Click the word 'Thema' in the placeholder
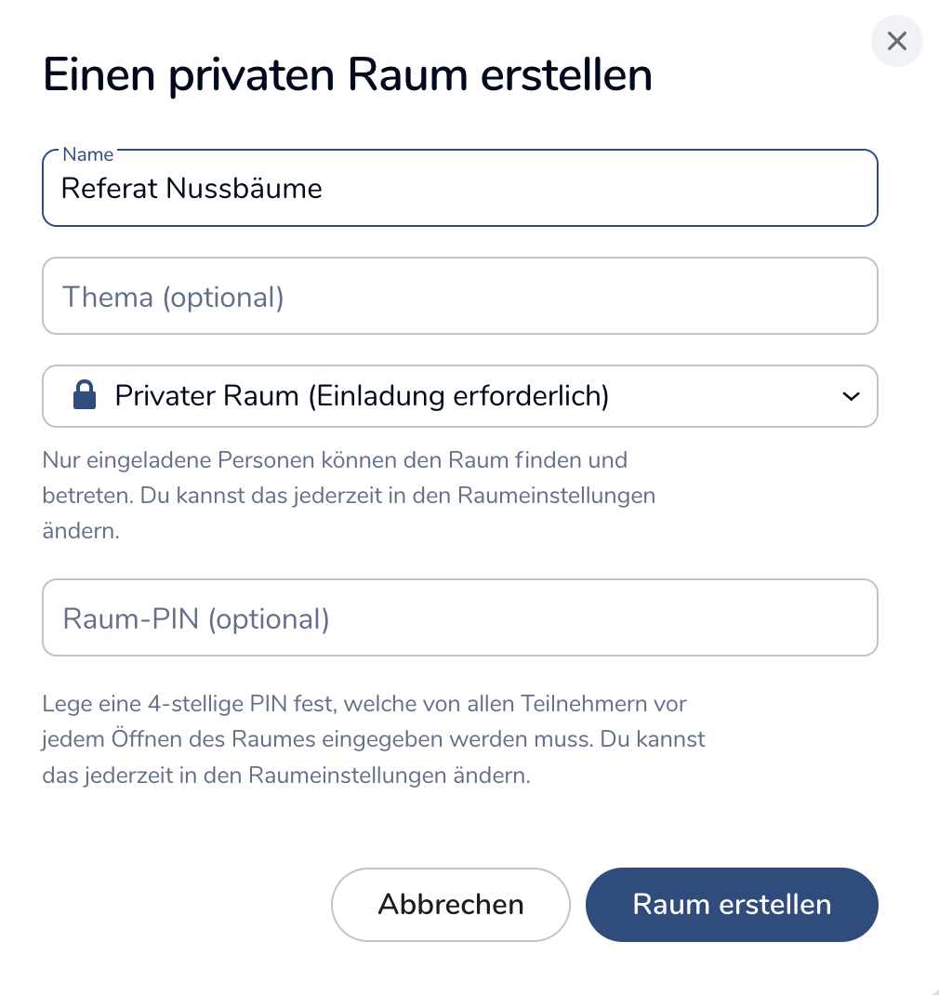939x995 pixels. 108,298
